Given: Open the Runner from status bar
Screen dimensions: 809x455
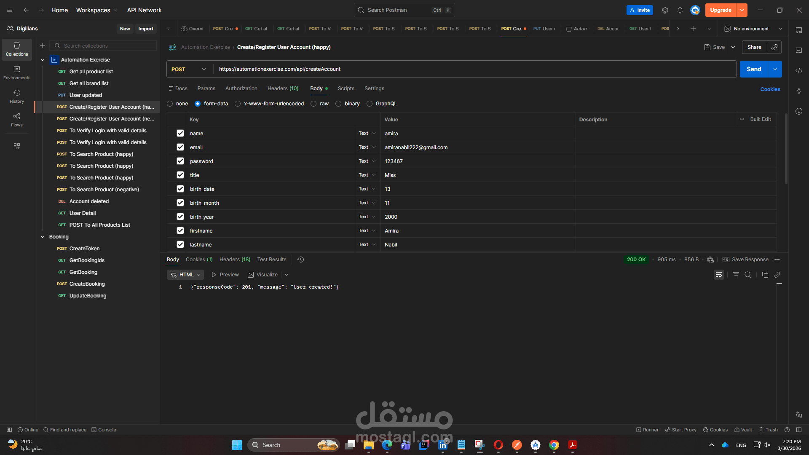Looking at the screenshot, I should pos(647,430).
